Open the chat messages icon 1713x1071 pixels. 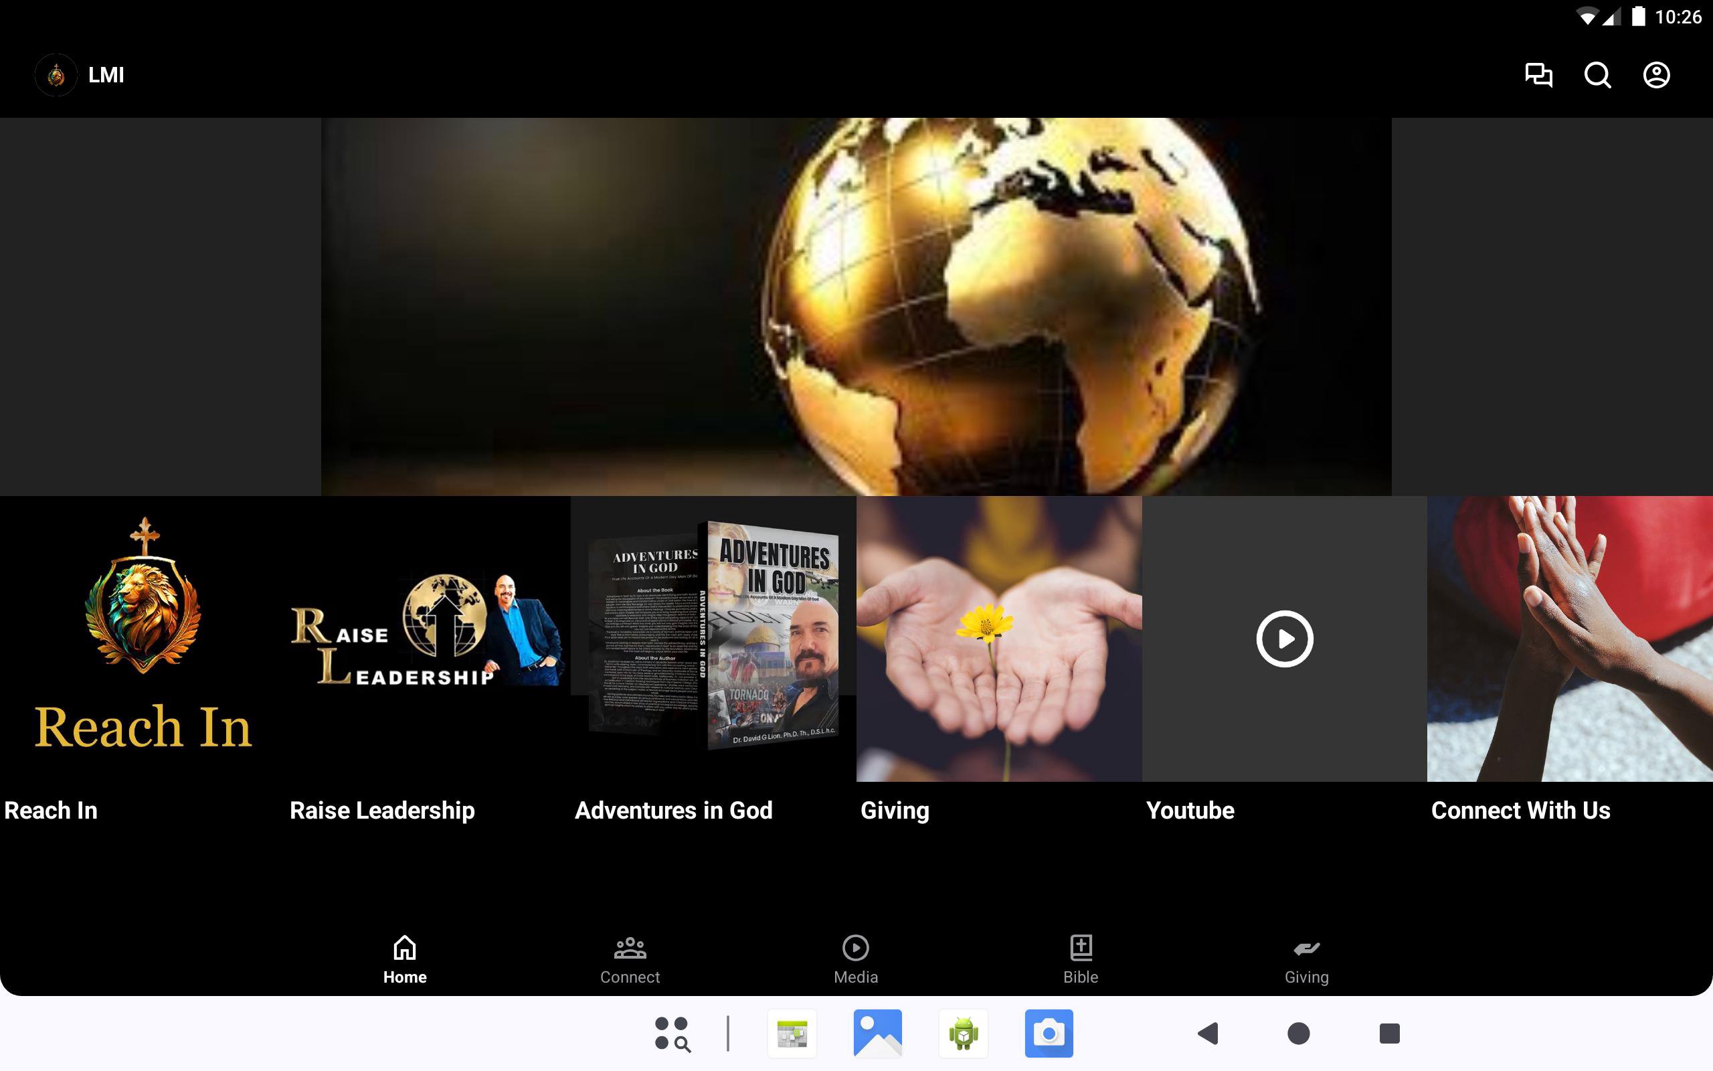[x=1538, y=75]
